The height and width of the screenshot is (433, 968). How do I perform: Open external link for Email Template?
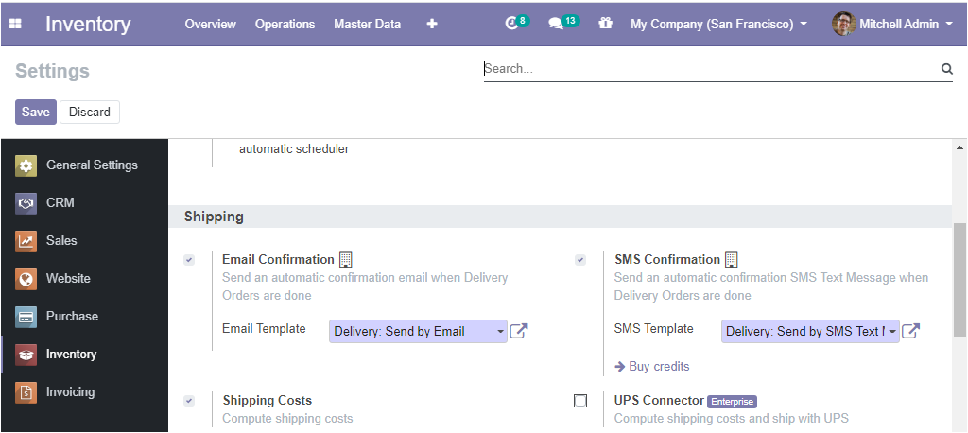point(519,331)
